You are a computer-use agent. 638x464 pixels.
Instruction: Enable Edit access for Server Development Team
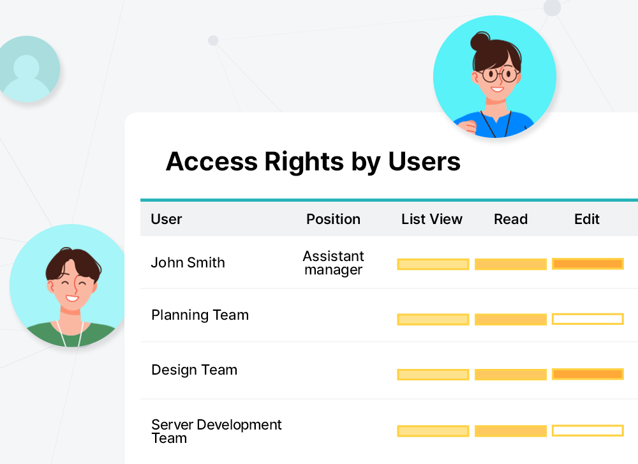[x=588, y=431]
